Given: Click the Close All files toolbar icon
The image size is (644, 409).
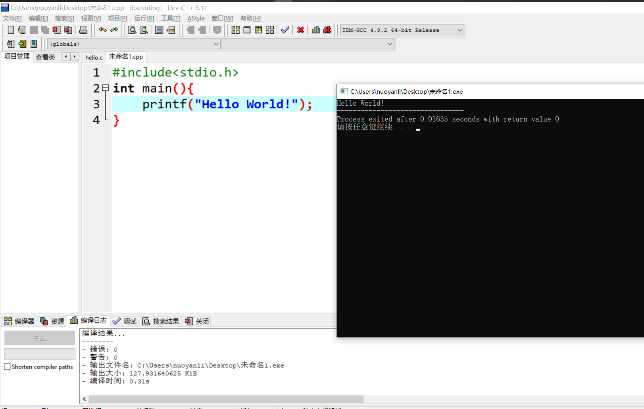Looking at the screenshot, I should [68, 30].
